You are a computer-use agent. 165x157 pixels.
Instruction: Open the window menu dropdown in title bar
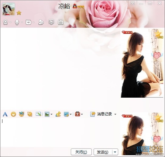pyautogui.click(x=132, y=3)
